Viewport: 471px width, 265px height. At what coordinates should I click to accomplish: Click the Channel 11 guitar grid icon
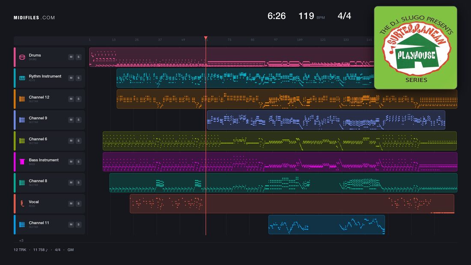[x=22, y=224]
